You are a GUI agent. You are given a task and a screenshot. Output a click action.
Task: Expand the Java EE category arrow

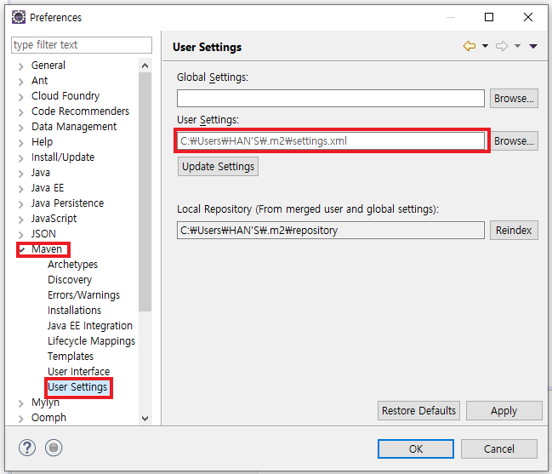pos(20,189)
